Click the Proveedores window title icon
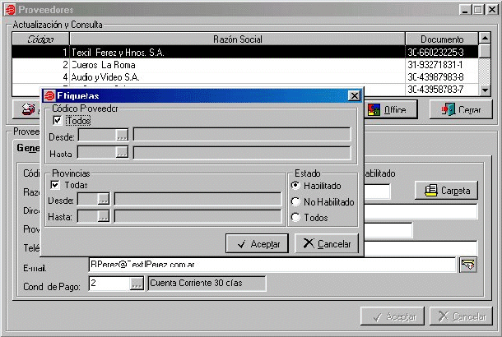Screen dimensions: 502x337 [x=9, y=9]
